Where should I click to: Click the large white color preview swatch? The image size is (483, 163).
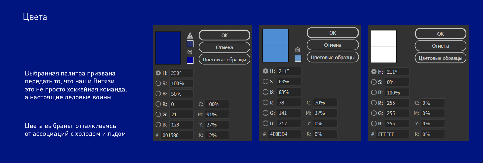coord(383,46)
